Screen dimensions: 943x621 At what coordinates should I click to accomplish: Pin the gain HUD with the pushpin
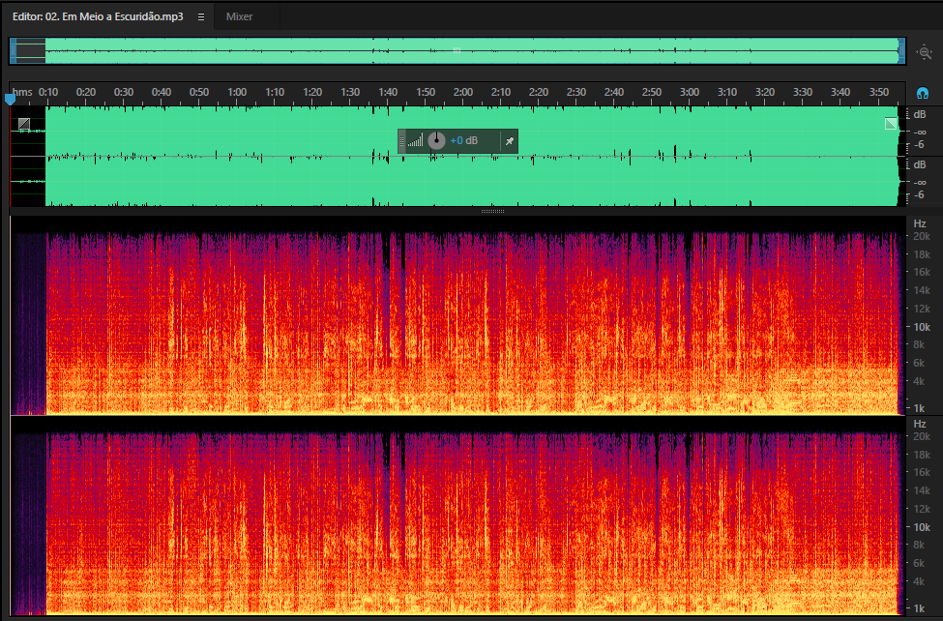pos(510,141)
